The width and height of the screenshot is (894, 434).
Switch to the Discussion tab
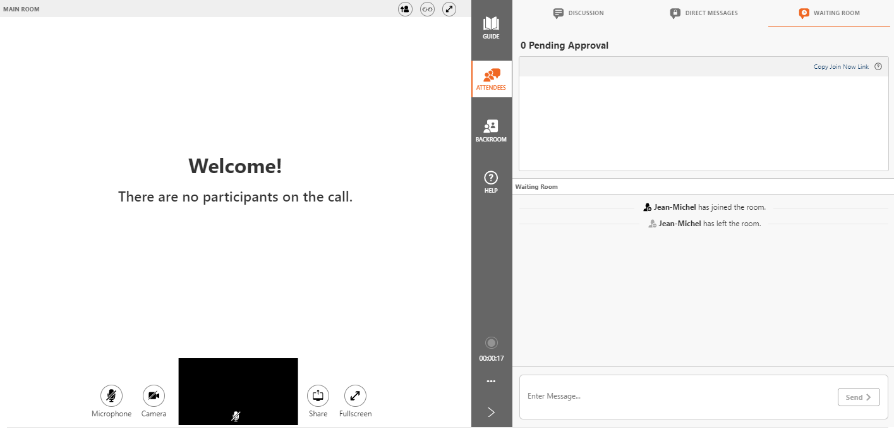tap(578, 13)
